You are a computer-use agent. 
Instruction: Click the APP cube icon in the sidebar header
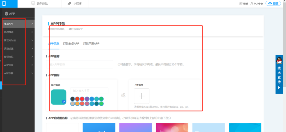point(7,14)
